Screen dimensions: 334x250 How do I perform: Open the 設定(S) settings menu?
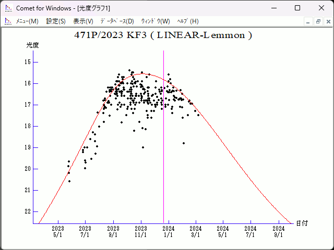[56, 21]
